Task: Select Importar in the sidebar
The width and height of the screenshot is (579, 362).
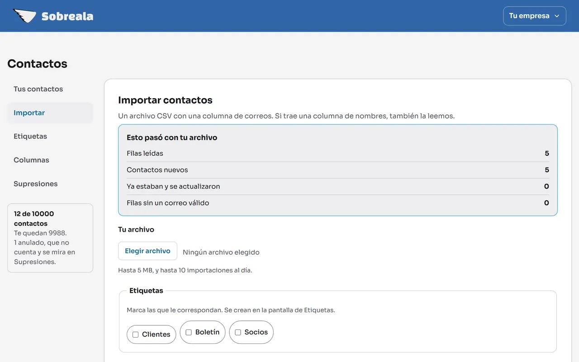Action: tap(50, 113)
